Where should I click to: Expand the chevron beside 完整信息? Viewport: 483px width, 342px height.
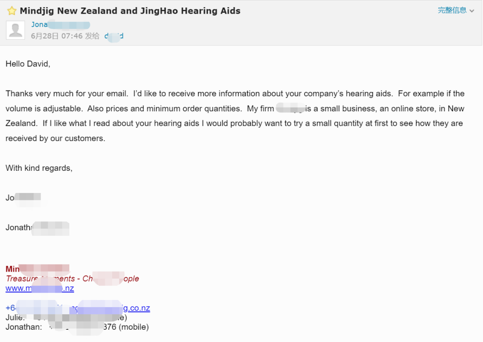[x=472, y=11]
